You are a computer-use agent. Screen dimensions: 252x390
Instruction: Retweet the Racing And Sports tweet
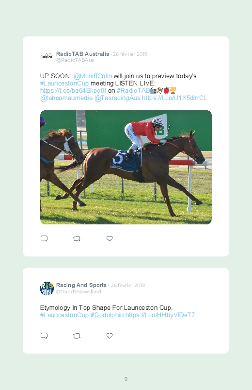[x=77, y=336]
